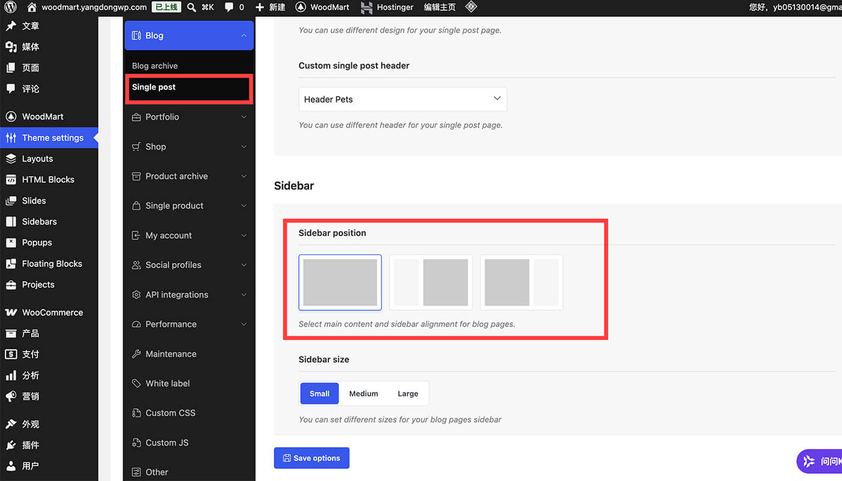Click the Projects briefcase icon
The image size is (842, 481).
coord(11,285)
